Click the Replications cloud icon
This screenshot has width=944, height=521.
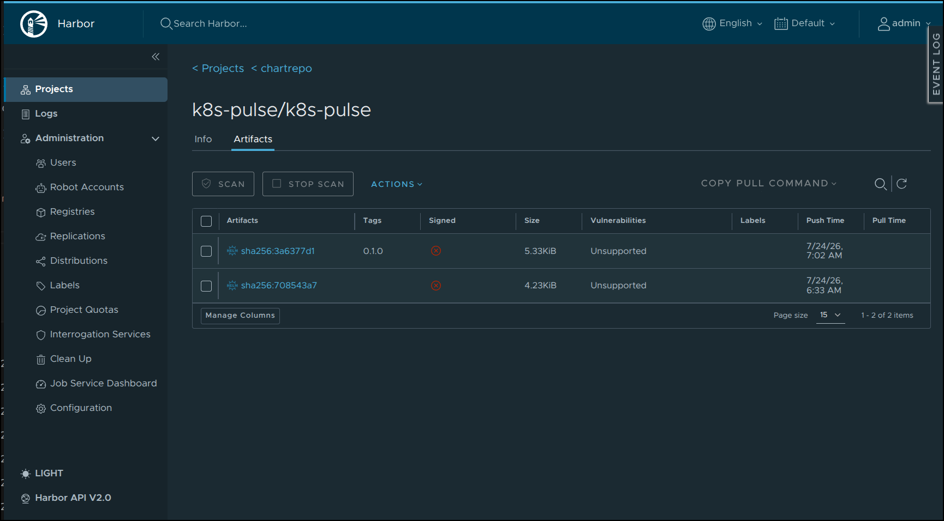41,237
